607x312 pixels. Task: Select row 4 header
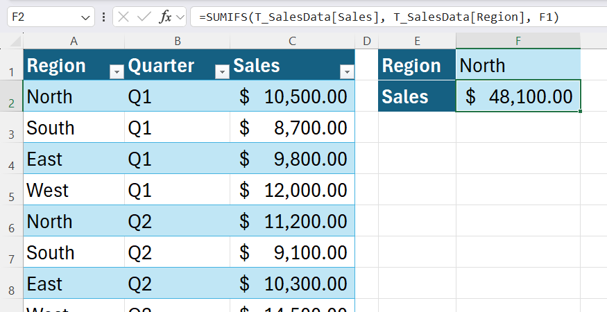[x=12, y=158]
